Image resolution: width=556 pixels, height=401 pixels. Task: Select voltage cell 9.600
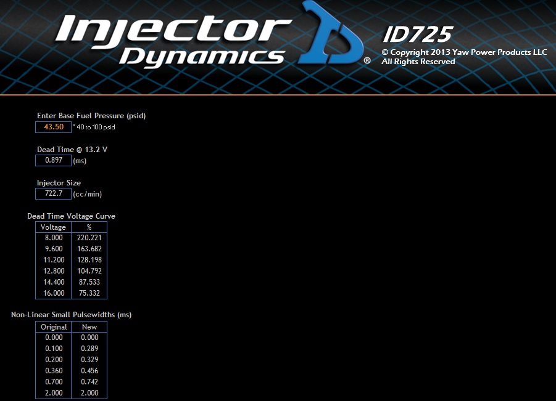point(53,249)
